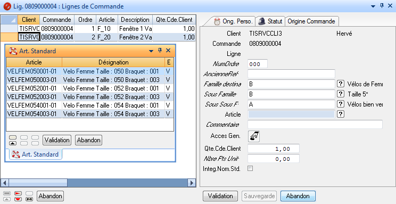This screenshot has height=204, width=396.
Task: Toggle the Integ.Nom.Std. checkbox
Action: (250, 168)
